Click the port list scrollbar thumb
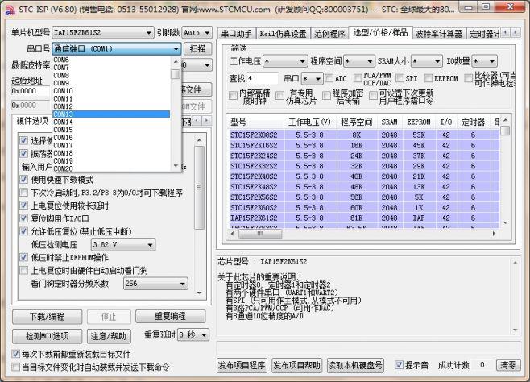Image resolution: width=530 pixels, height=382 pixels. click(176, 74)
